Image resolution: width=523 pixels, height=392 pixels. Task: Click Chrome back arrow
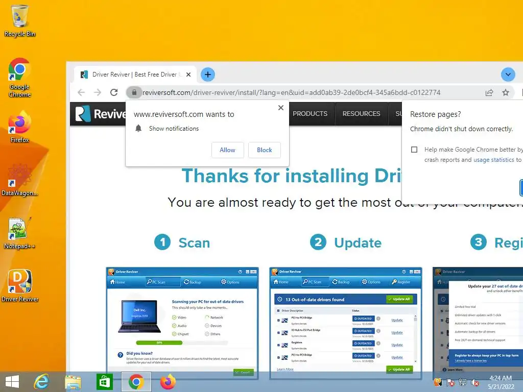(81, 92)
